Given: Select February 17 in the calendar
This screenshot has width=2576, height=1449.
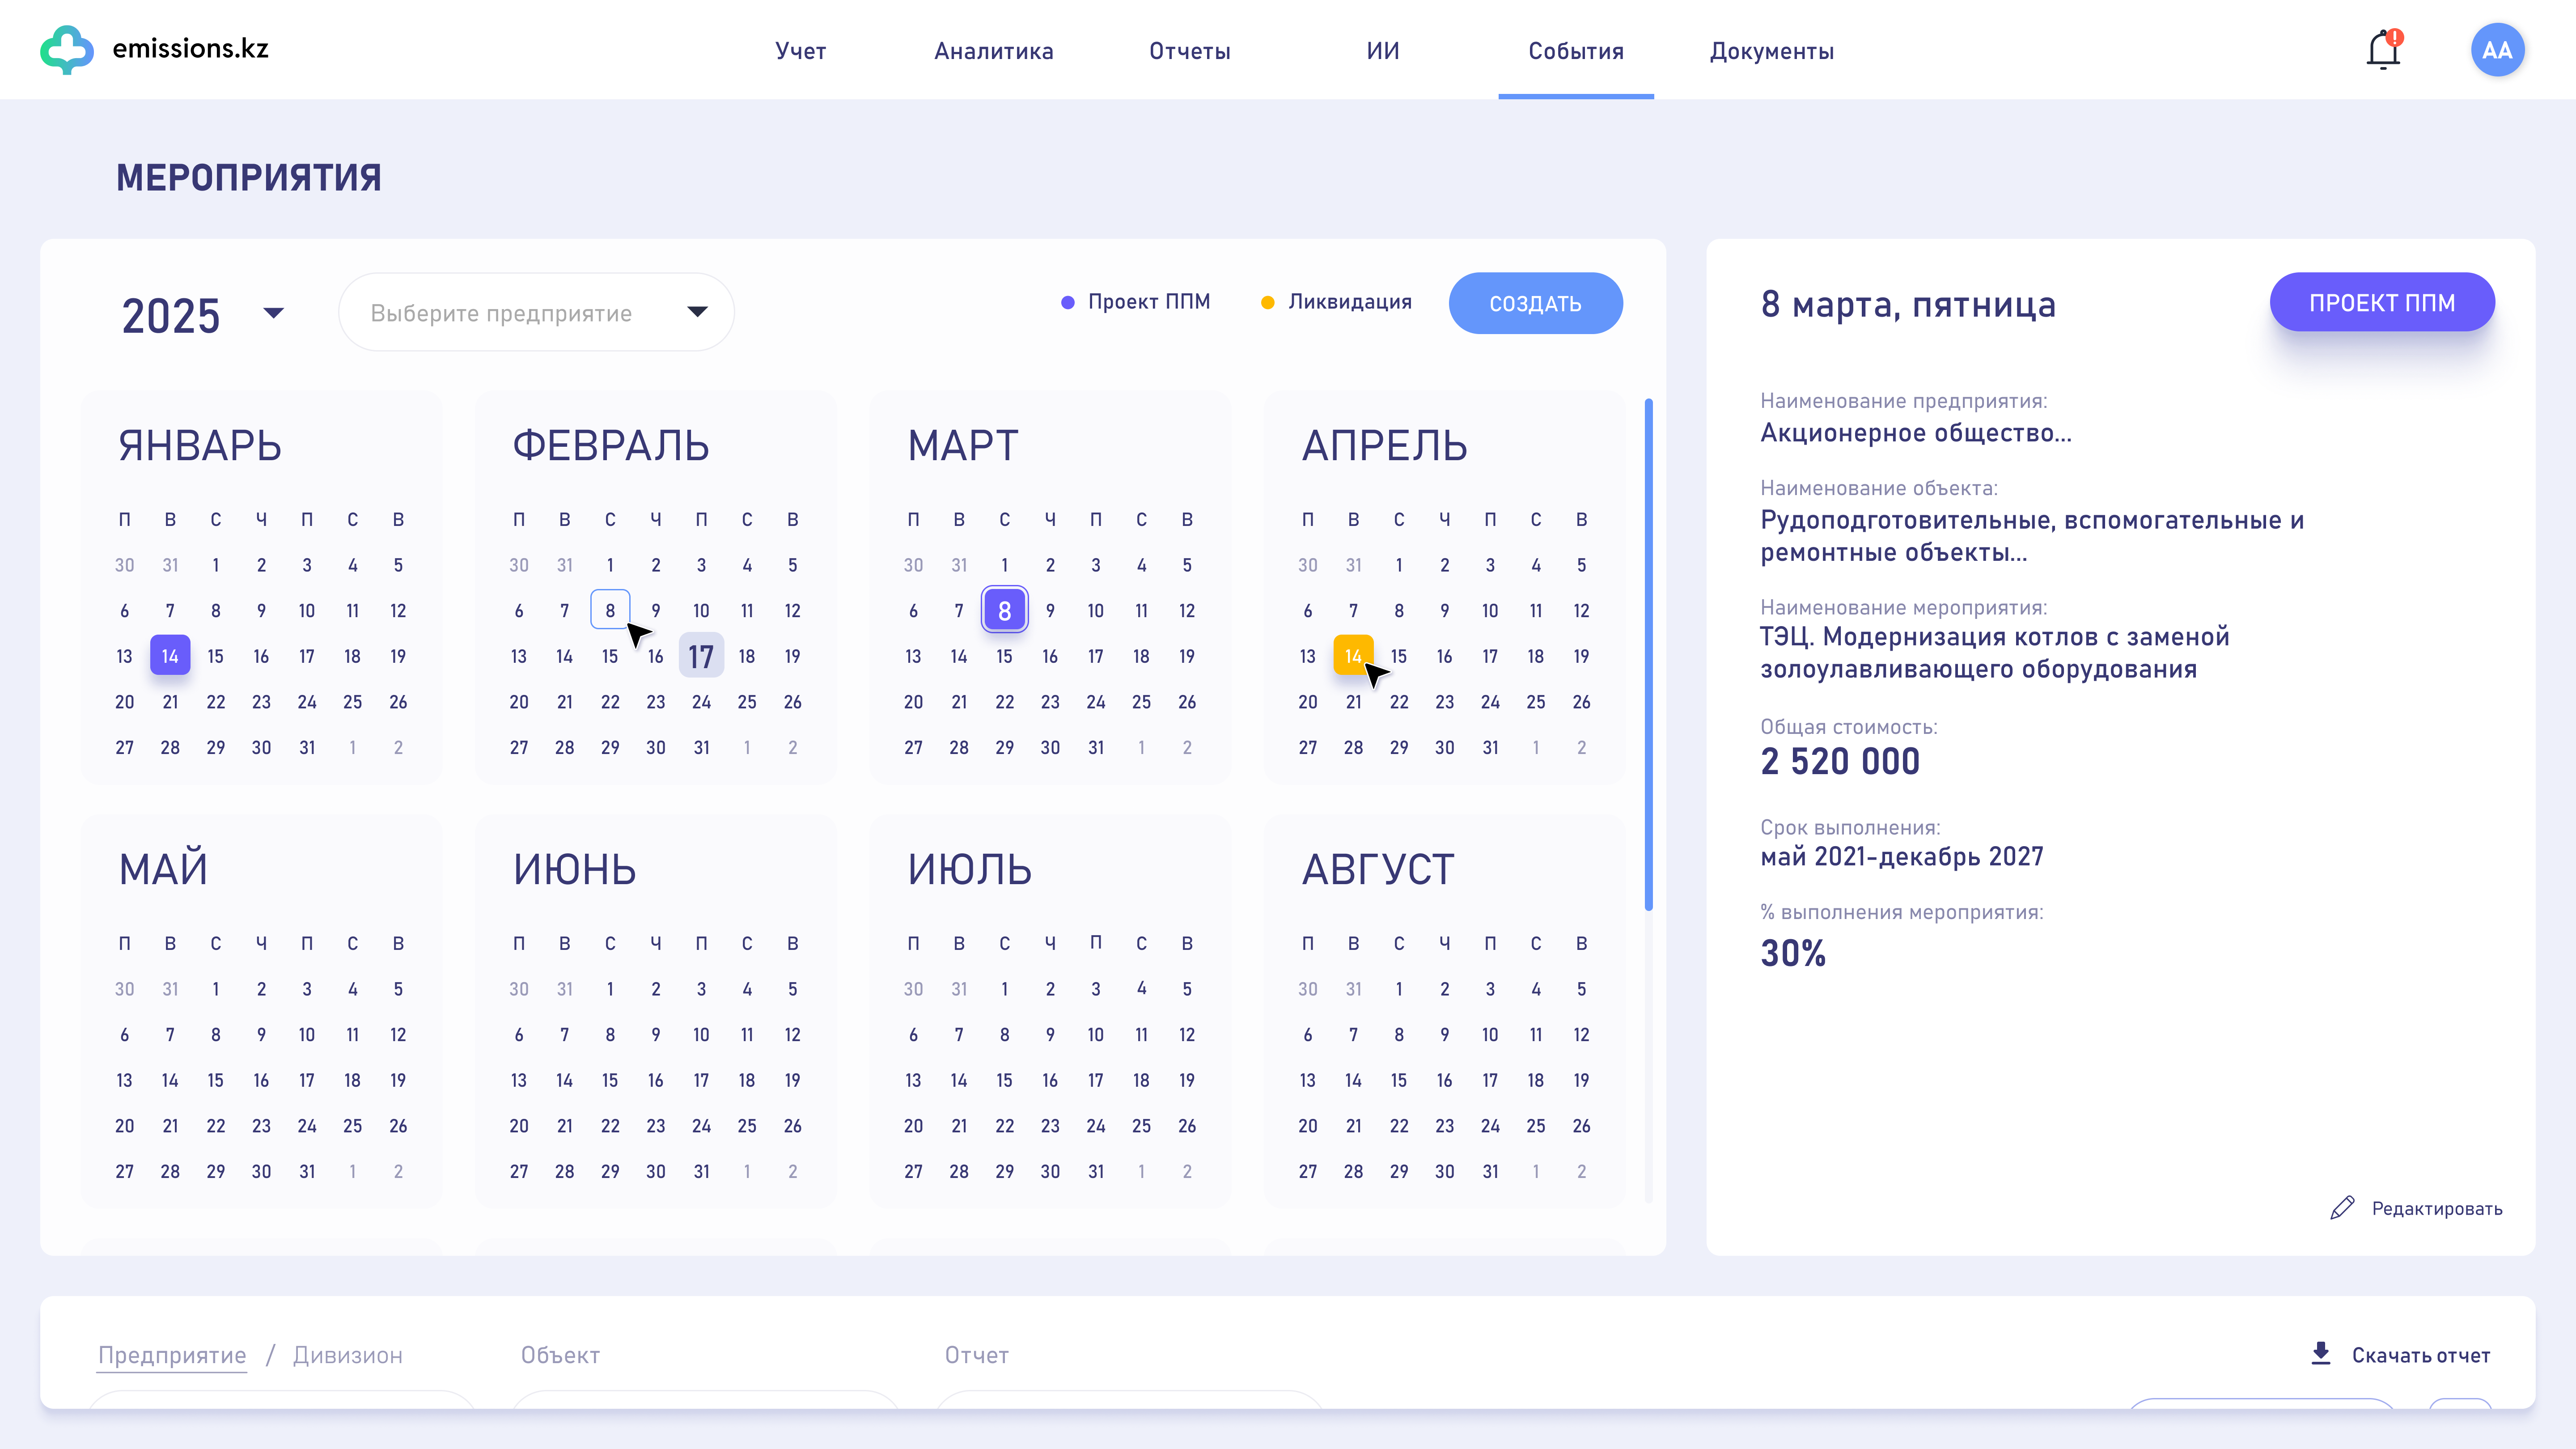Looking at the screenshot, I should coord(701,656).
